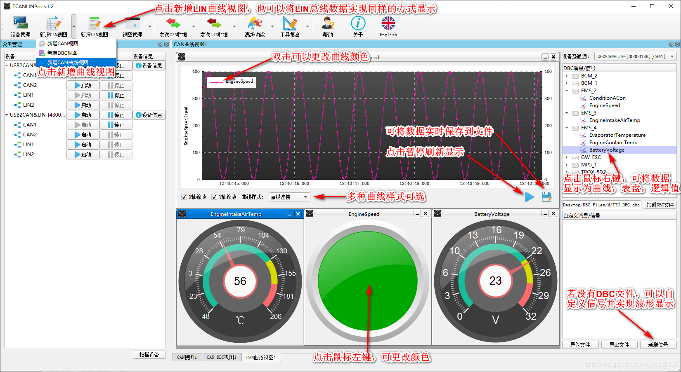The height and width of the screenshot is (372, 681).
Task: Open the 关于 about info icon
Action: pos(358,27)
